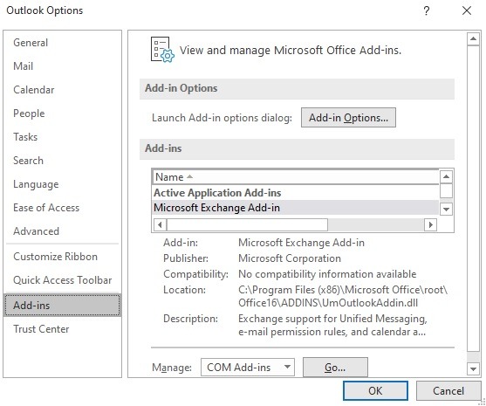This screenshot has height=406, width=486.
Task: Click the Exchange support description text
Action: click(x=332, y=326)
